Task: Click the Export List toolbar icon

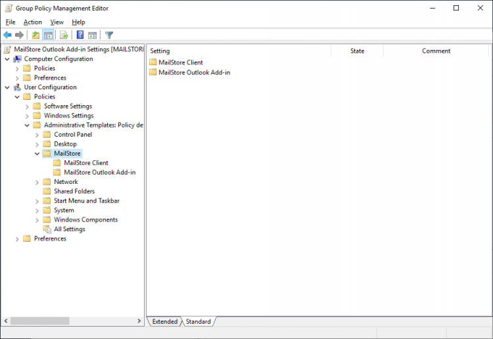Action: click(x=64, y=35)
